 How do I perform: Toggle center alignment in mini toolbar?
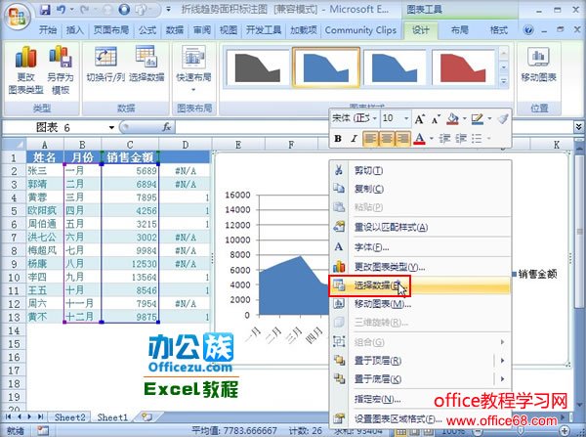click(x=386, y=139)
